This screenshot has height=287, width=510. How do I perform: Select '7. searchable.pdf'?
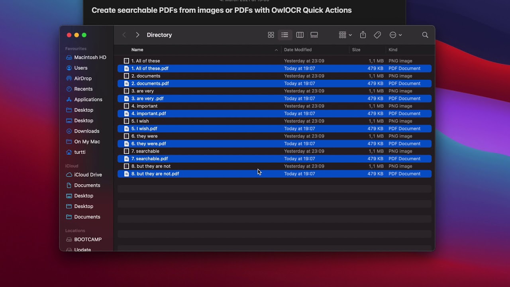point(275,159)
